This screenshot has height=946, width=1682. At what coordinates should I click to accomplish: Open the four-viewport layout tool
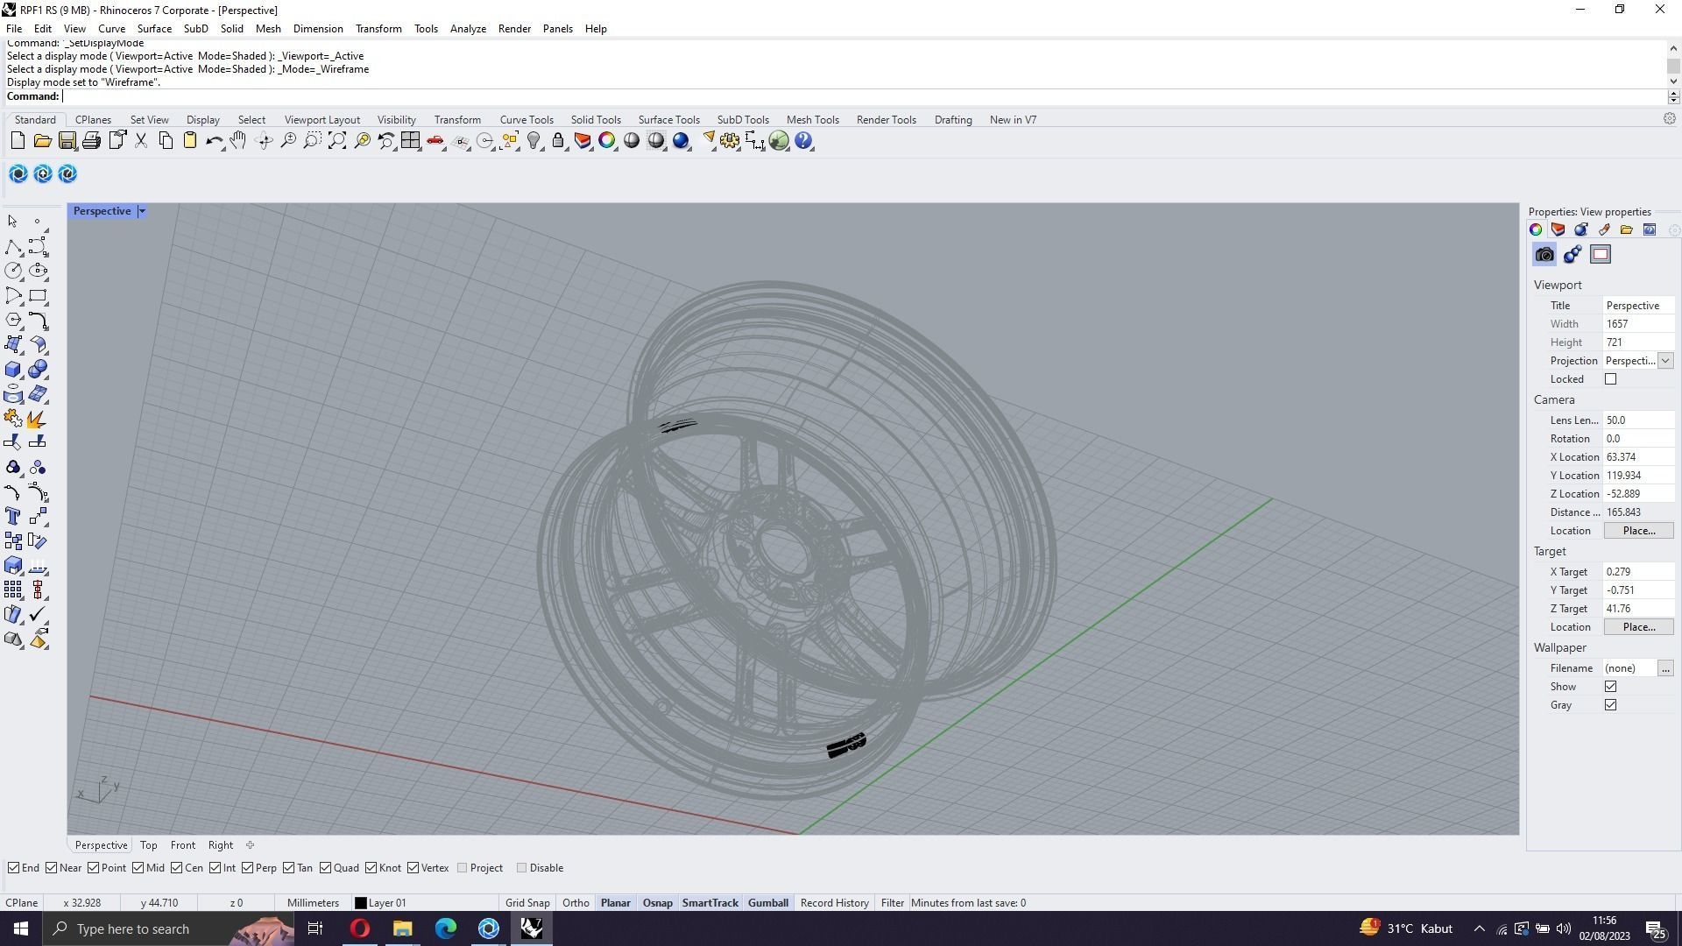tap(410, 141)
